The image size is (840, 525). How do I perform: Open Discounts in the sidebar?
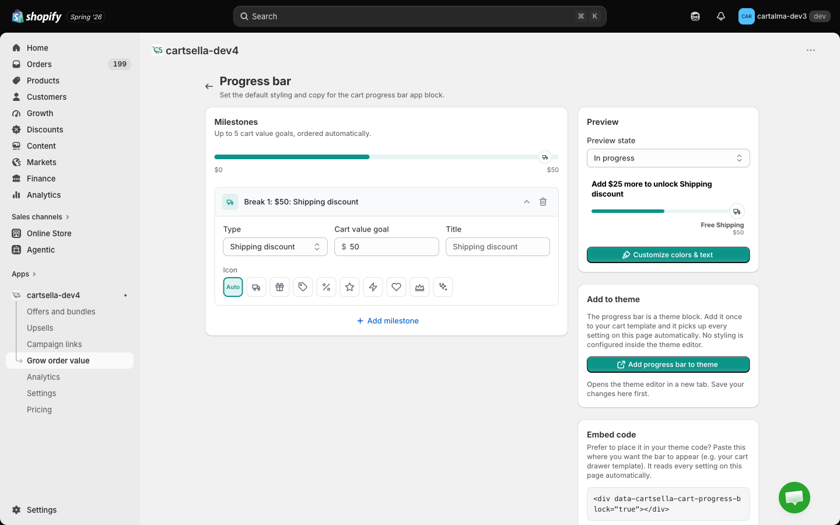click(70, 129)
